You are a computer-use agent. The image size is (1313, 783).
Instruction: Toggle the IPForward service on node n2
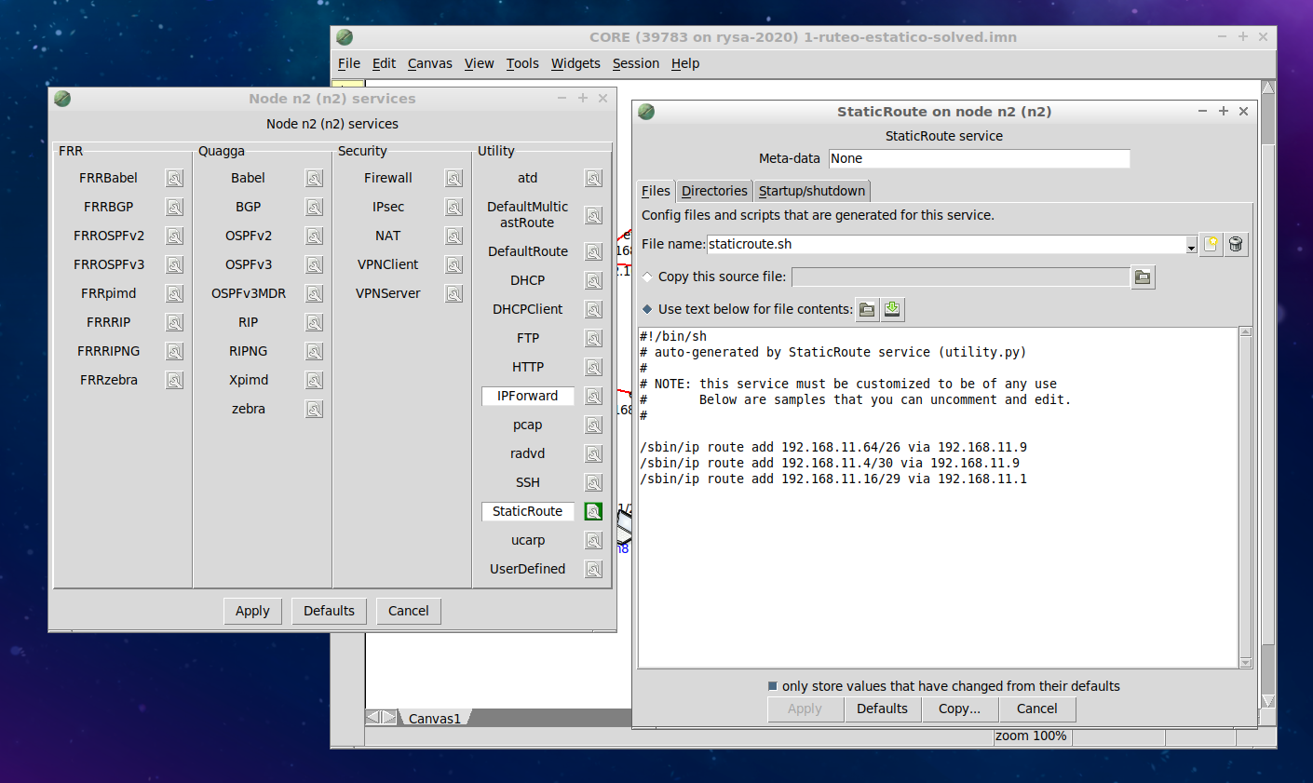coord(527,396)
